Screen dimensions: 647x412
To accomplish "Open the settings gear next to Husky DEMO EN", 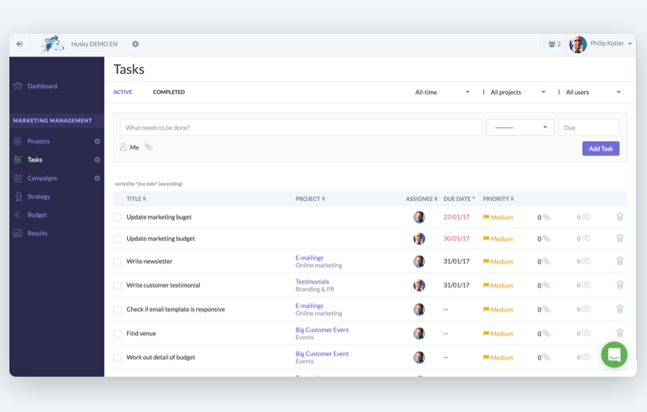I will click(x=136, y=44).
